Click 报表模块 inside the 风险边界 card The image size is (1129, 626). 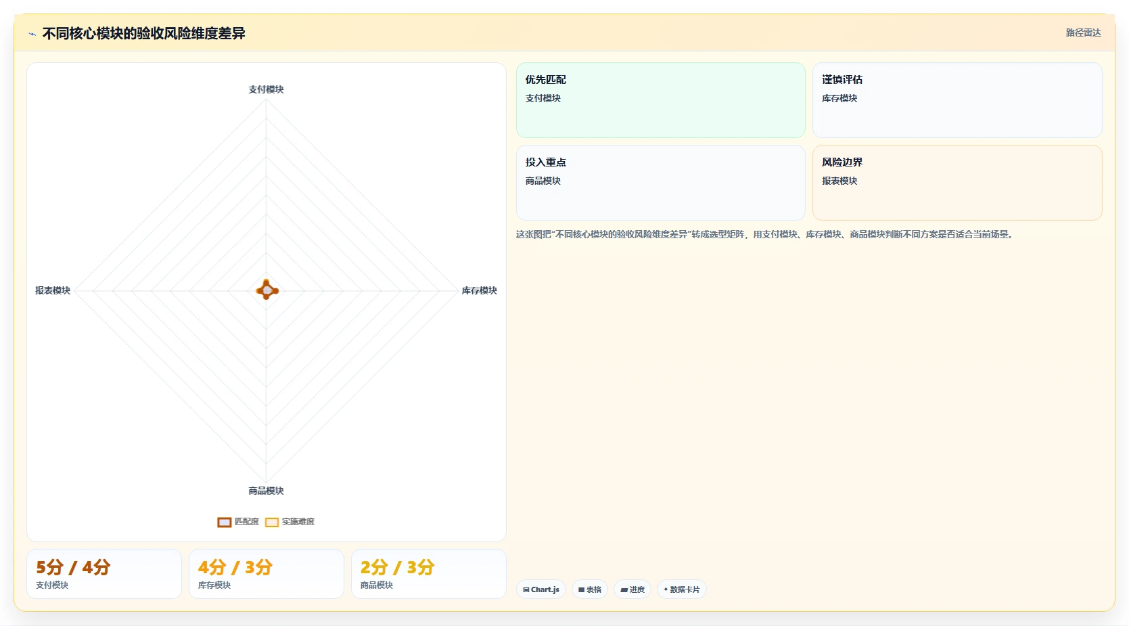[839, 181]
